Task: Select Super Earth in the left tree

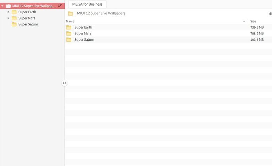Action: [x=27, y=12]
